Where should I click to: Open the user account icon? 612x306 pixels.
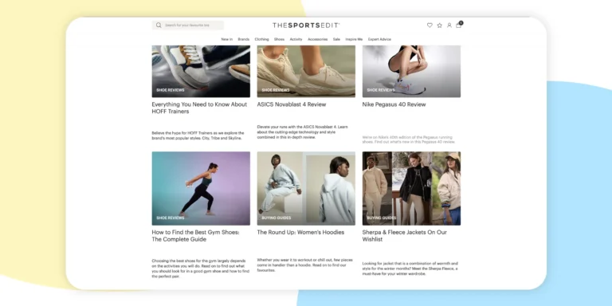(x=449, y=25)
